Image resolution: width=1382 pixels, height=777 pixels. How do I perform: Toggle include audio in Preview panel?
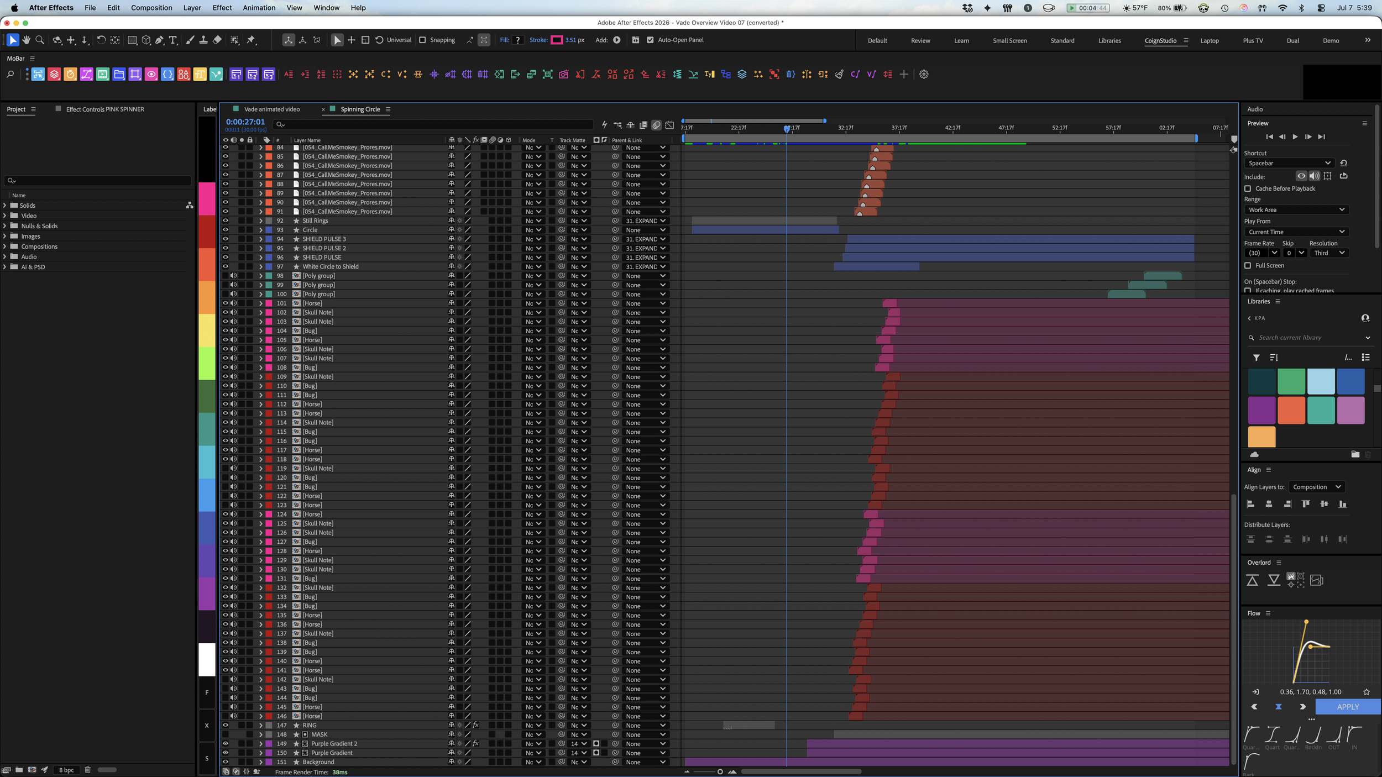tap(1314, 176)
